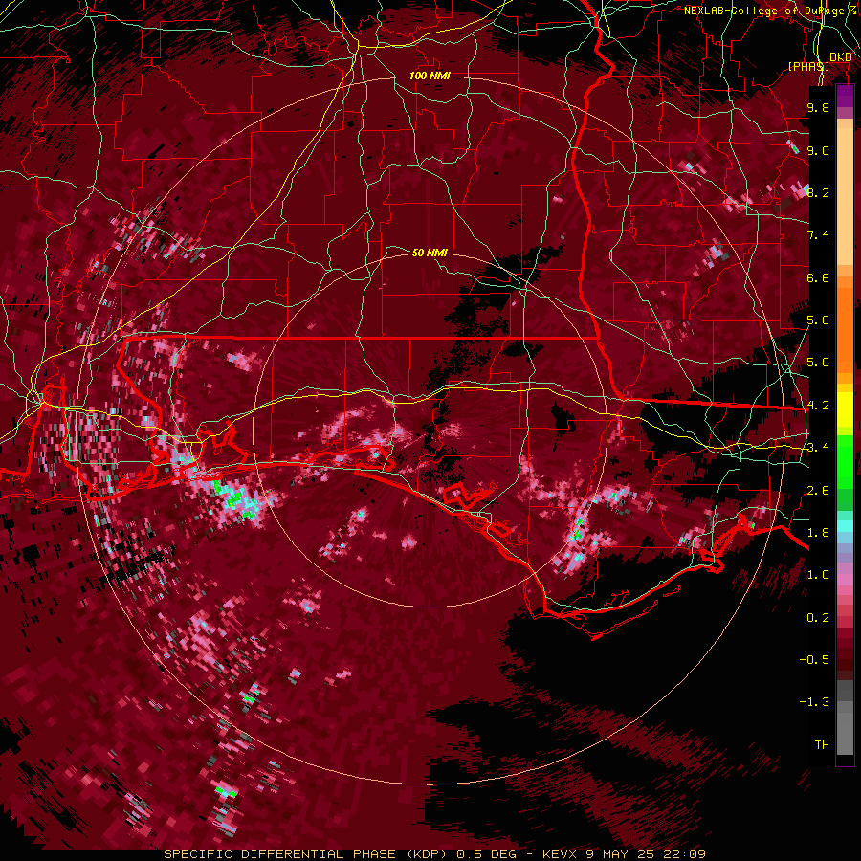Viewport: 861px width, 861px height.
Task: Click the TH label on the color scale
Action: pos(822,745)
